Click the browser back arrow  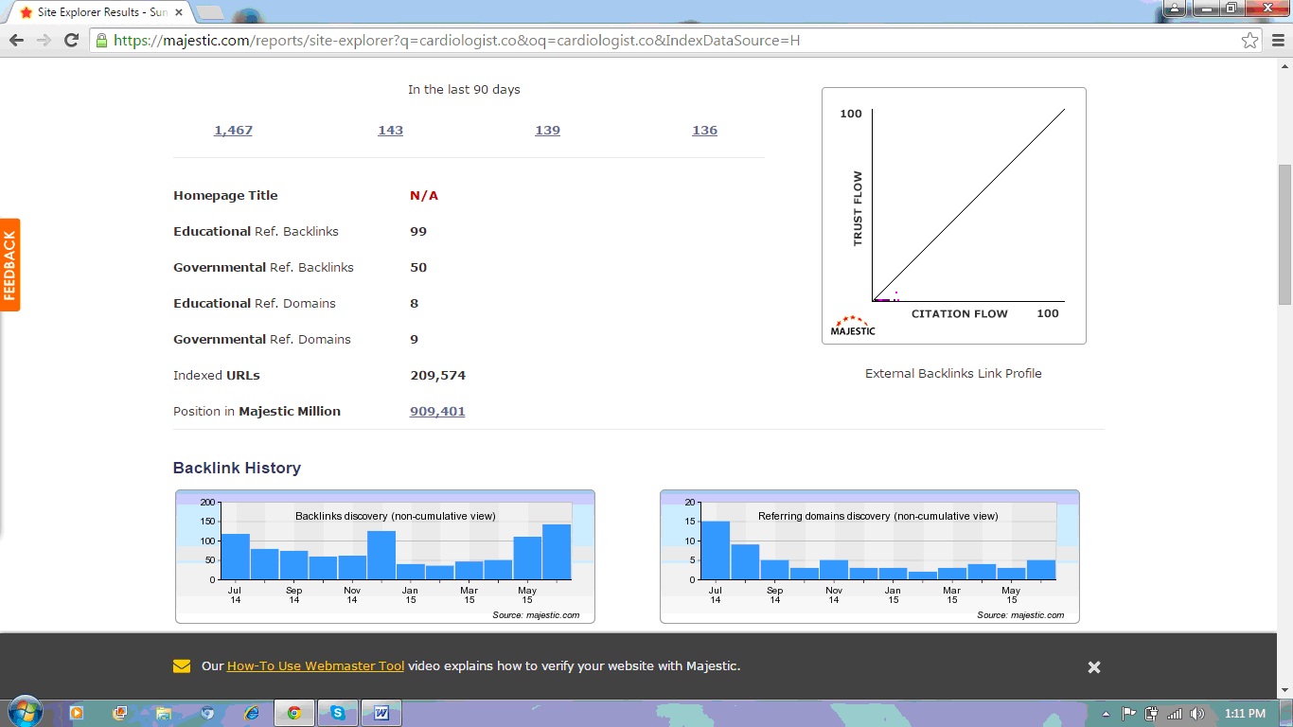click(16, 40)
